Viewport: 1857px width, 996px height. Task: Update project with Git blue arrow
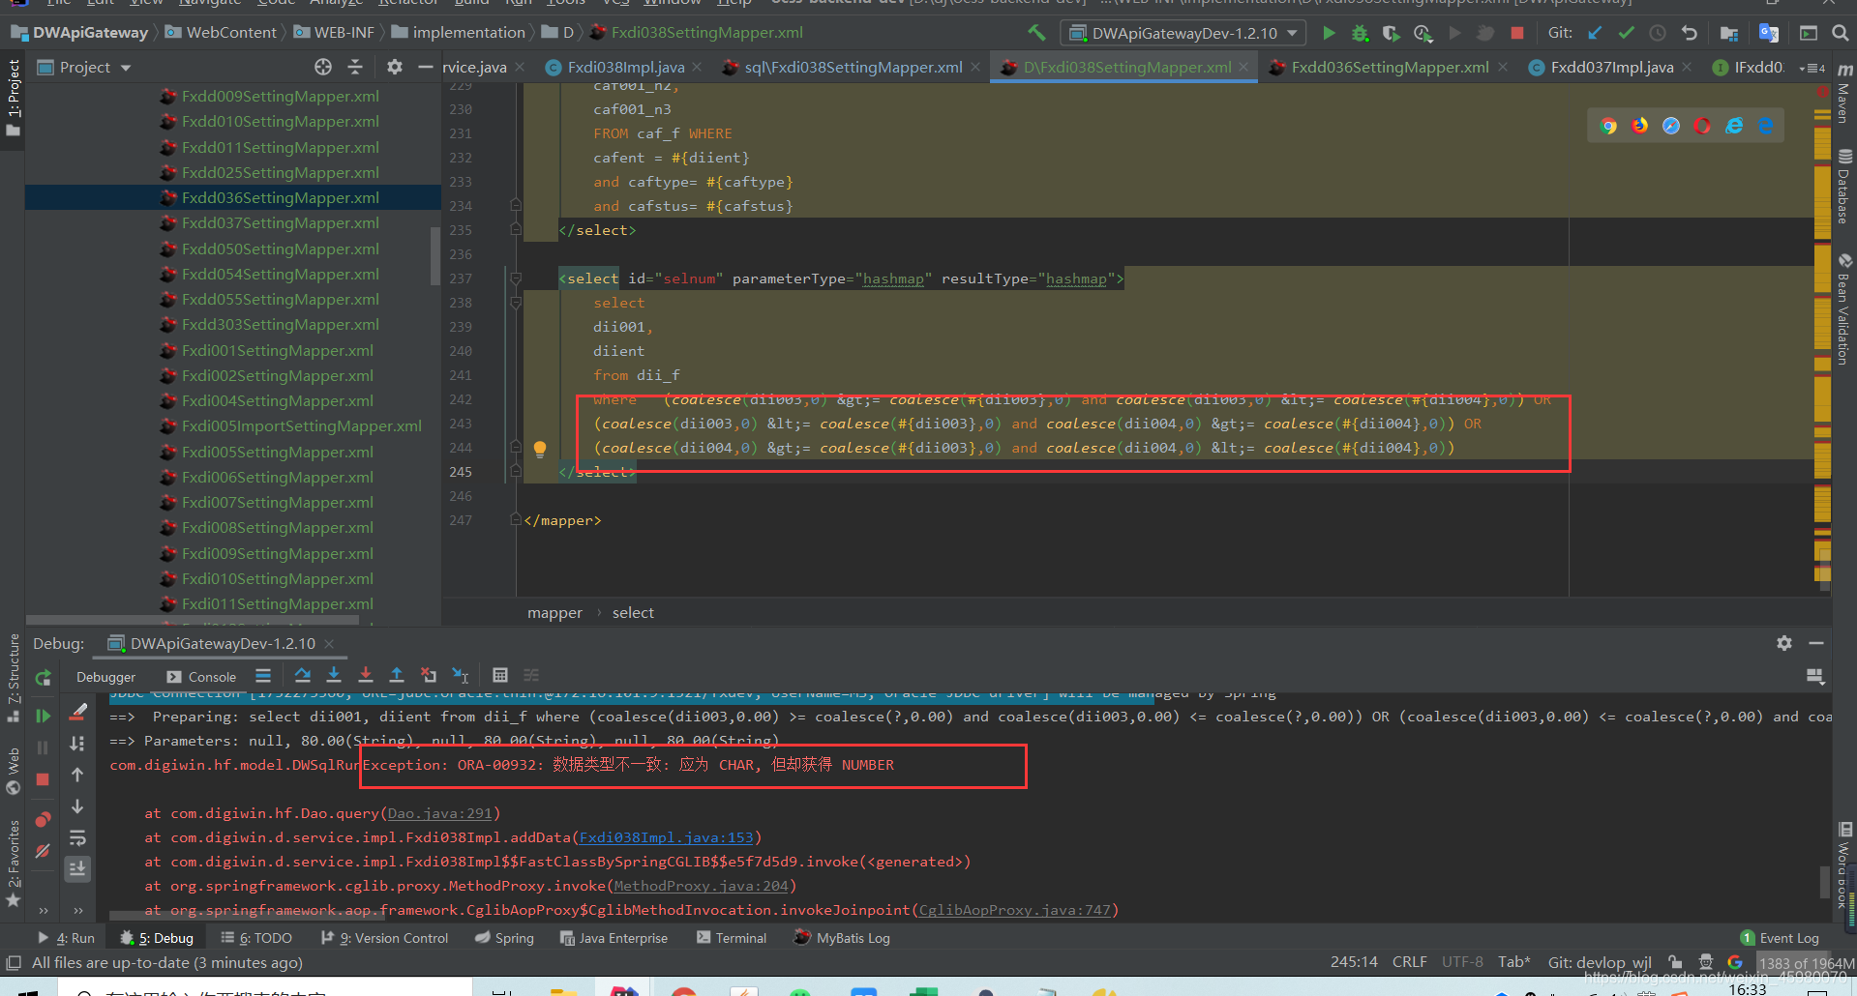[1595, 33]
